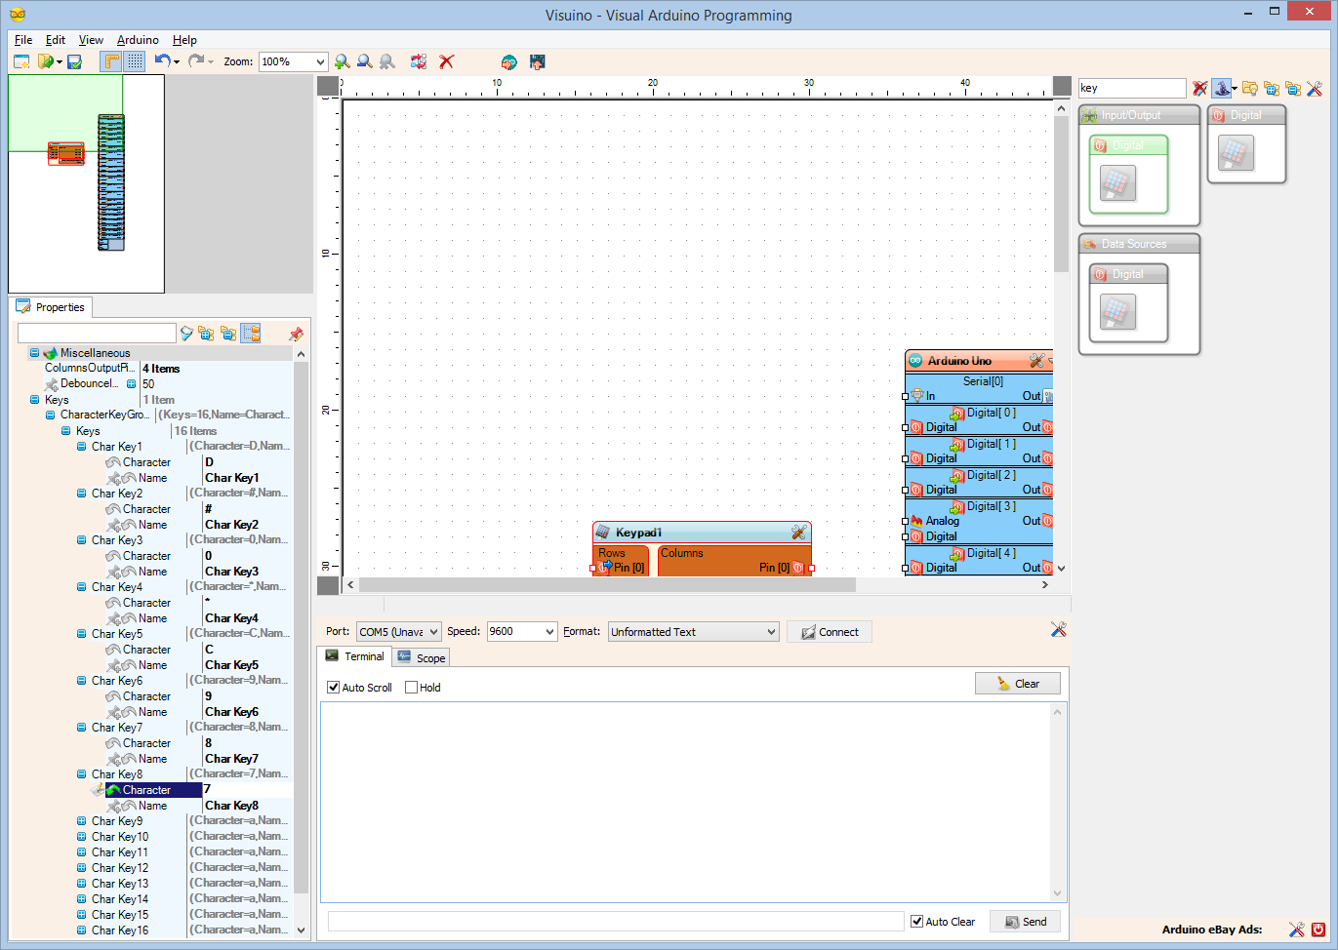Disable the Auto Clear checkbox
Image resolution: width=1338 pixels, height=950 pixels.
(x=915, y=921)
